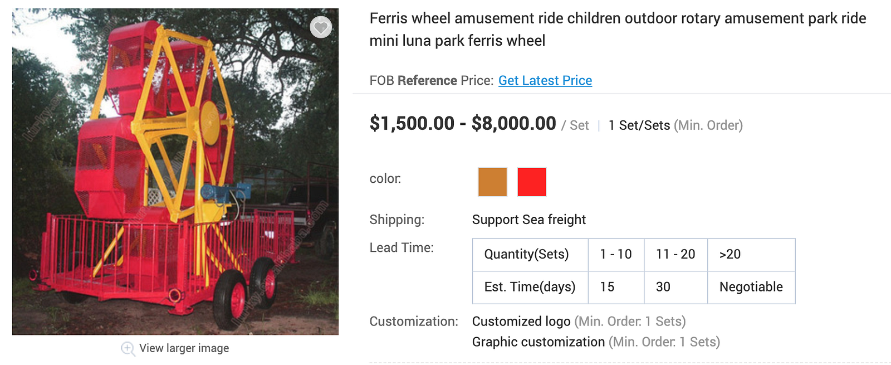Click the 1 - 10 quantity cell
891x365 pixels.
click(x=615, y=254)
